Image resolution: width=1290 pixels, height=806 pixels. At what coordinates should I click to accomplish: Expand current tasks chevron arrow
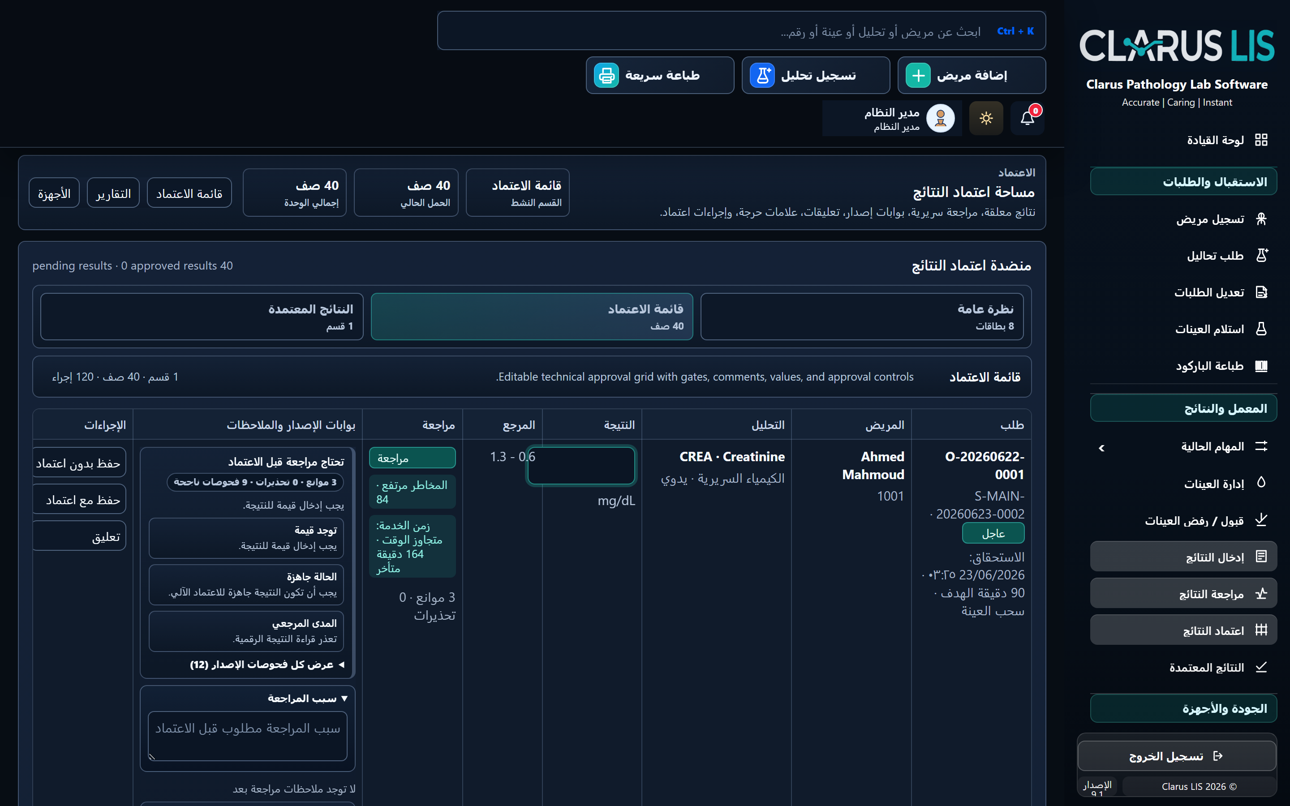coord(1102,448)
